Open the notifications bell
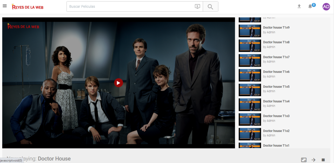 [x=310, y=6]
